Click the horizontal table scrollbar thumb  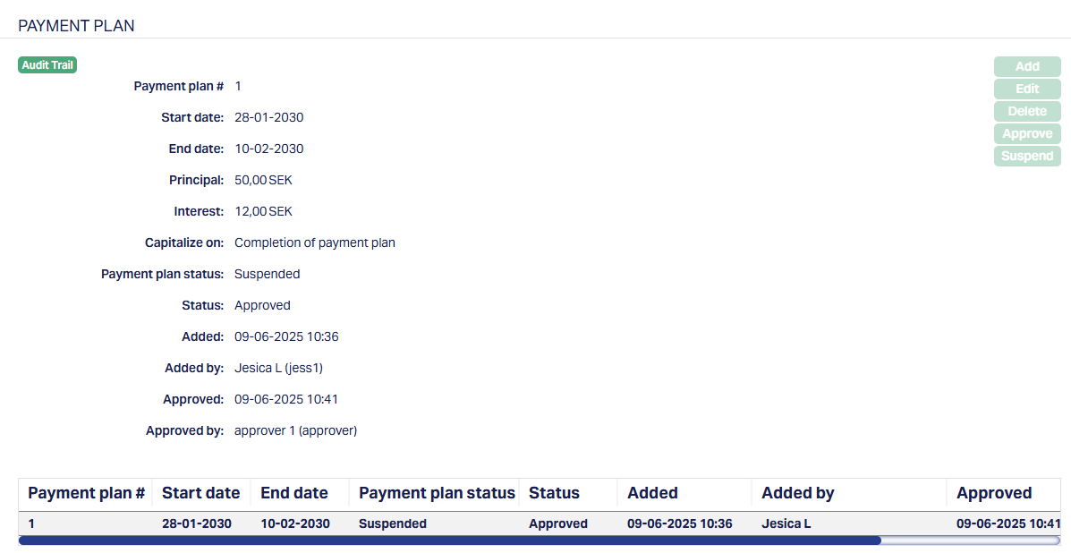pos(449,540)
